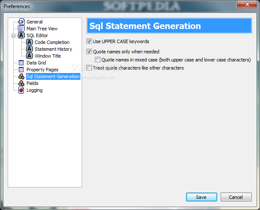The width and height of the screenshot is (260, 210).
Task: Open the Sql Statement Generation tree item
Action: (x=53, y=76)
